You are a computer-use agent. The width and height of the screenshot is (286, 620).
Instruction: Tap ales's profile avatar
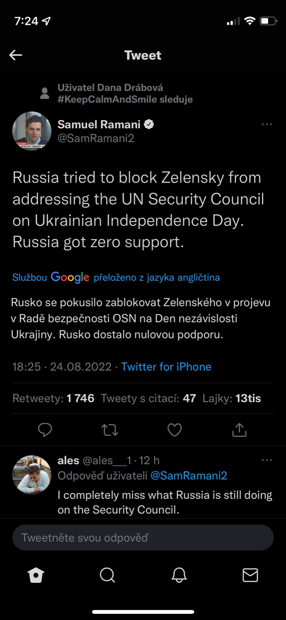coord(32,474)
